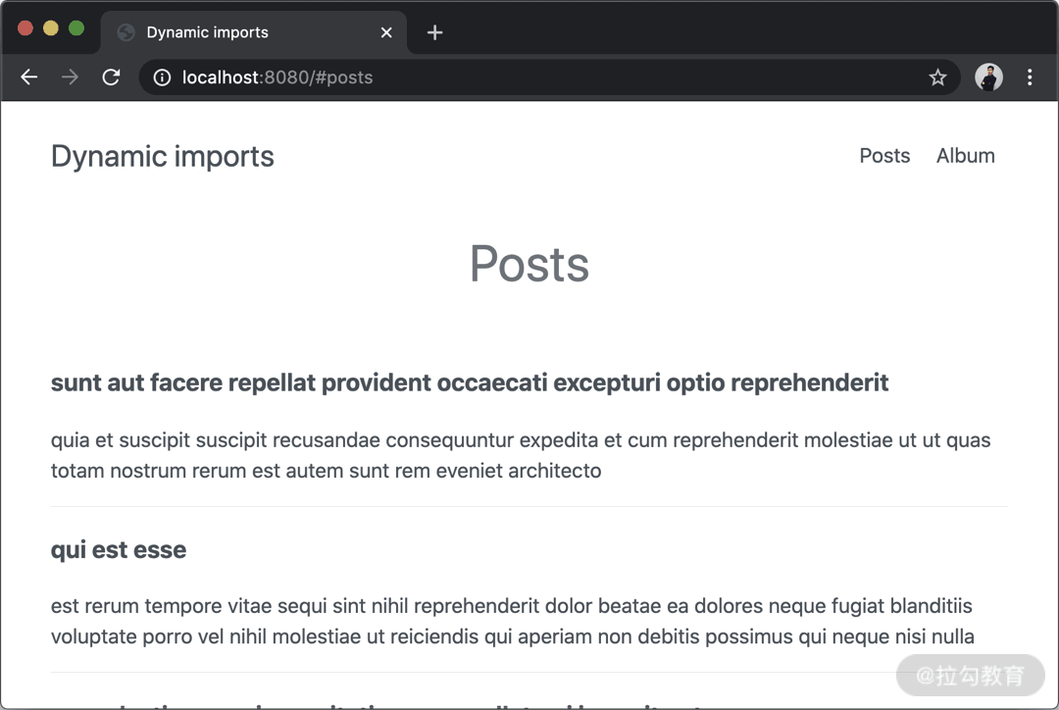Bookmark this page with the star icon
Viewport: 1059px width, 710px height.
[x=937, y=77]
